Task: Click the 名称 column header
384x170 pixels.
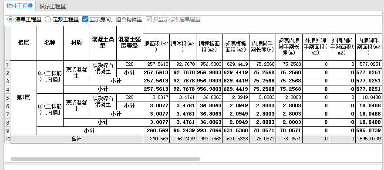Action: pyautogui.click(x=50, y=43)
